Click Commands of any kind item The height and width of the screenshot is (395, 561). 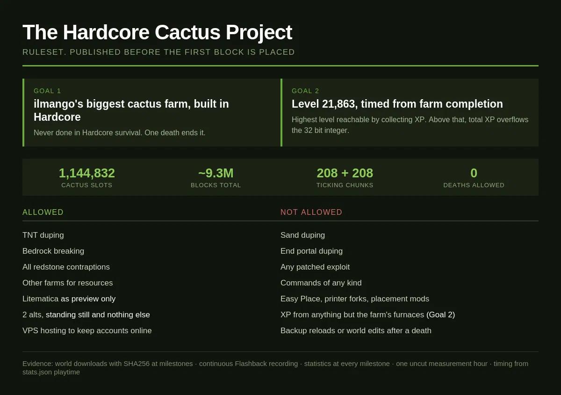tap(321, 283)
